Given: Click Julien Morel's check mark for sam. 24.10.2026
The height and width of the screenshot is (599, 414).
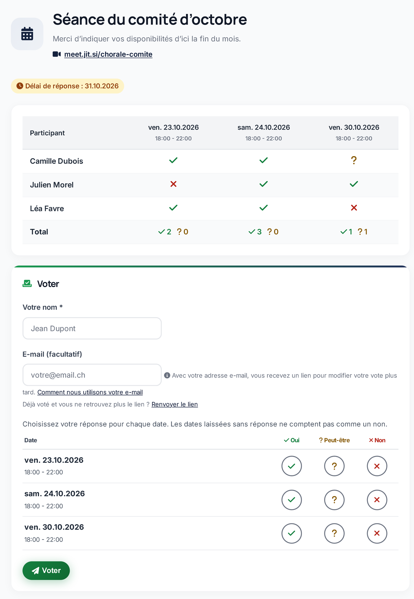Looking at the screenshot, I should point(263,184).
